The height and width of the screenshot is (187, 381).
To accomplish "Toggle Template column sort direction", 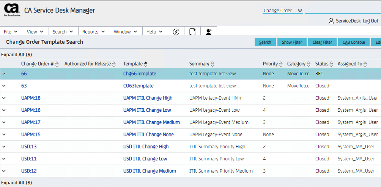I will click(146, 64).
